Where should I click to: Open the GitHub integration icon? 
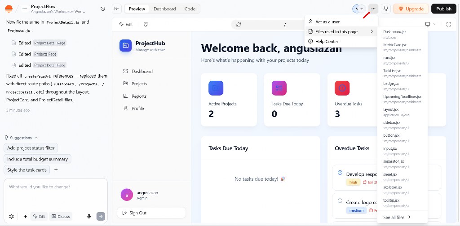tap(386, 9)
